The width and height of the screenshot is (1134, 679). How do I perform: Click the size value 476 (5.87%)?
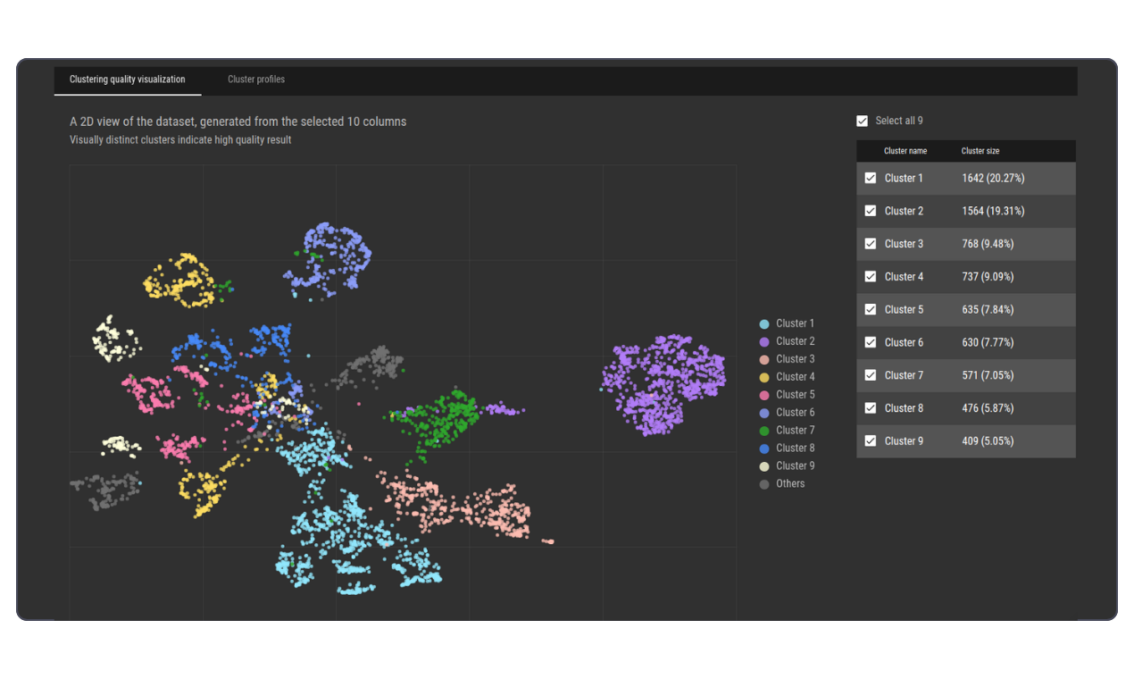click(988, 407)
